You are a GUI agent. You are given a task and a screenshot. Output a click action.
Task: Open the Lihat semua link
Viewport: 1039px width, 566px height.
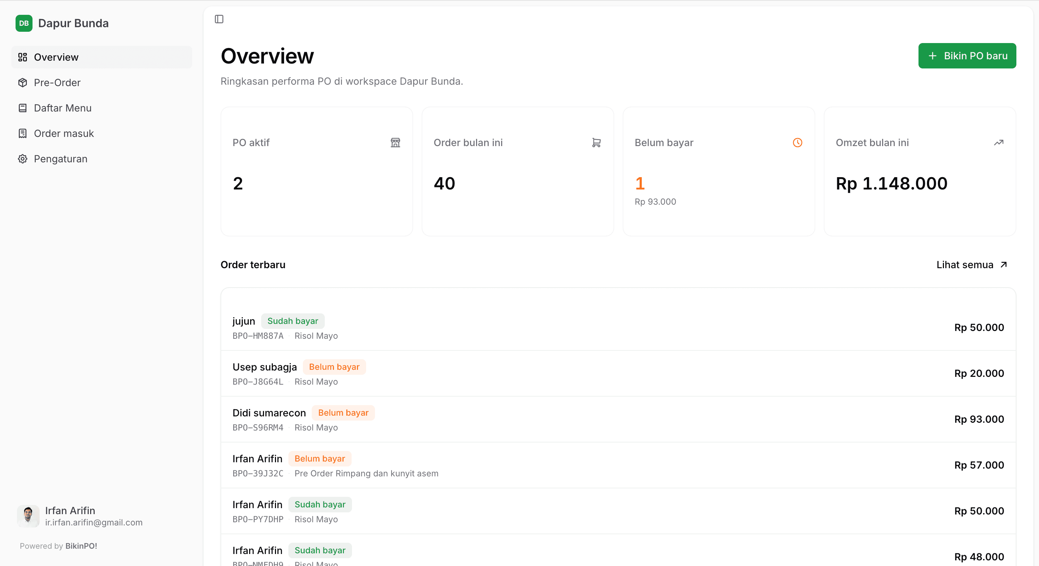[x=972, y=265]
